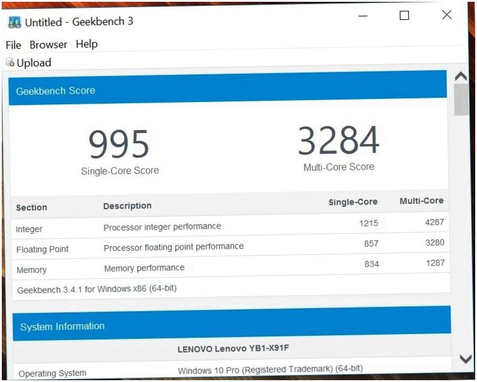Click Integer multi-core value 4287

click(434, 222)
